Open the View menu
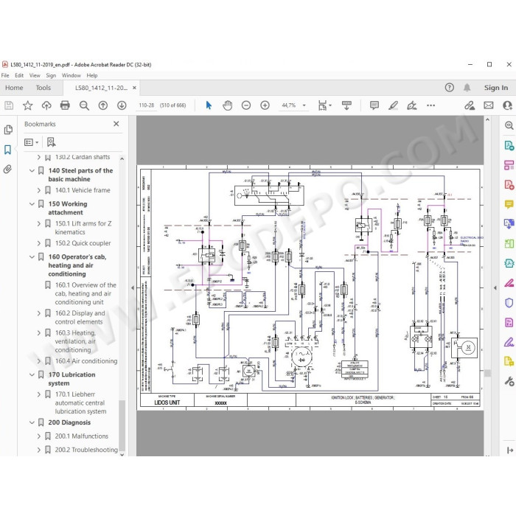 click(35, 75)
